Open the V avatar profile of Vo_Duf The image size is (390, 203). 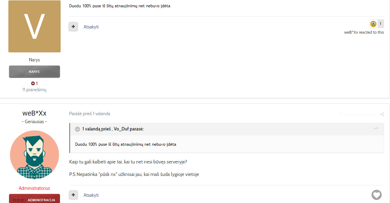(x=34, y=26)
